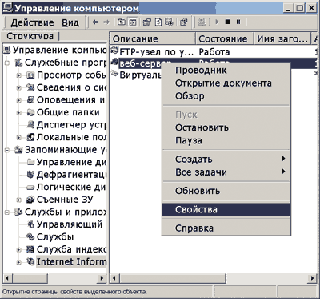Expand the Служба индексирования node
Screen dimensions: 320x299
(x=19, y=250)
